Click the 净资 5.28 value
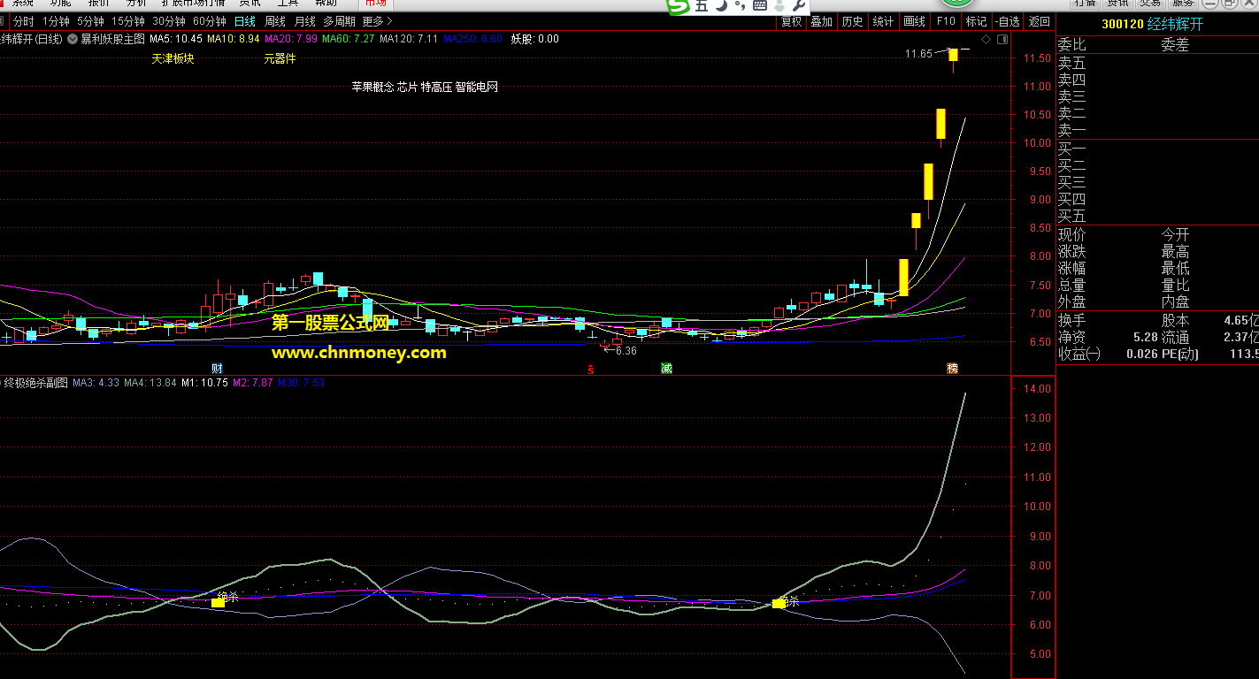This screenshot has height=679, width=1259. coord(1146,337)
